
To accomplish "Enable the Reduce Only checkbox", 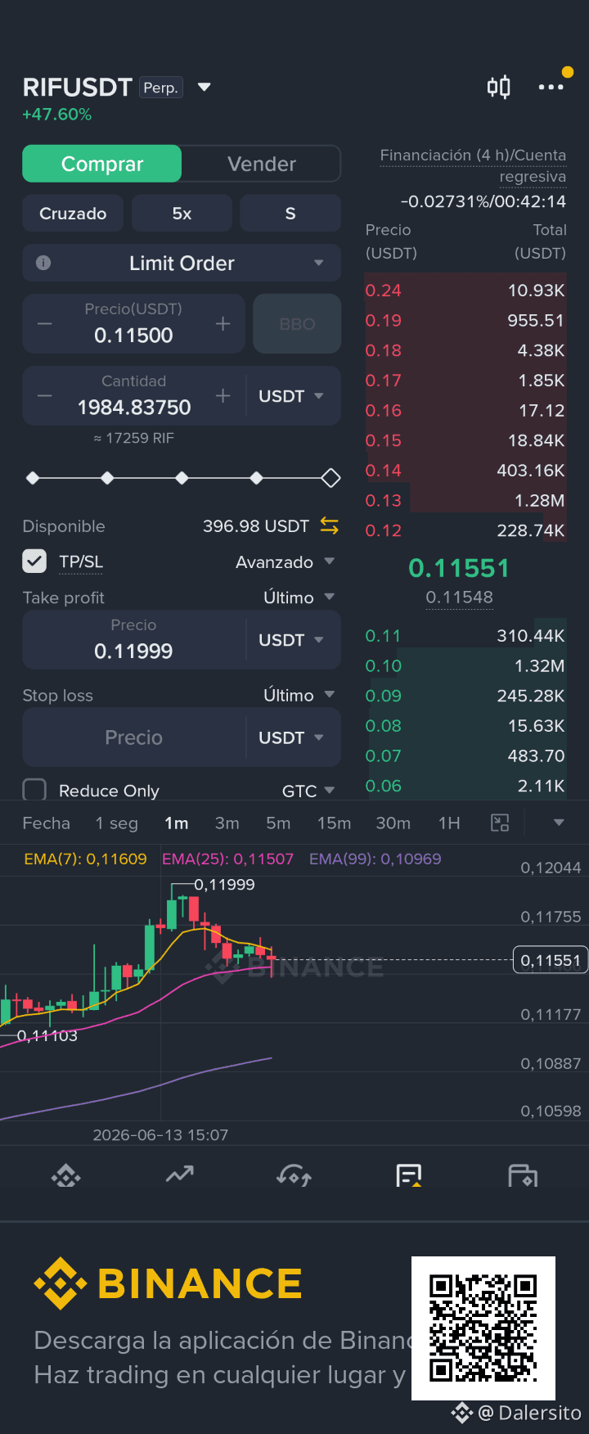I will point(34,790).
